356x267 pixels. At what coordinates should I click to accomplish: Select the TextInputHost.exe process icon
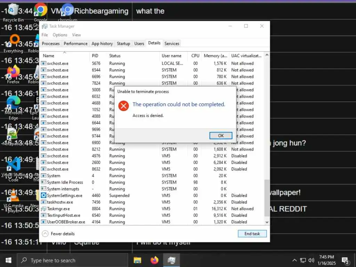(43, 215)
